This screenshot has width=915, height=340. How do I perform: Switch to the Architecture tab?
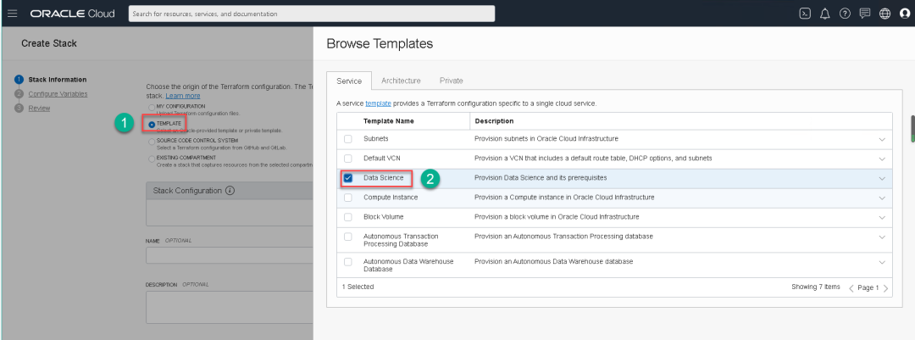[x=401, y=81]
